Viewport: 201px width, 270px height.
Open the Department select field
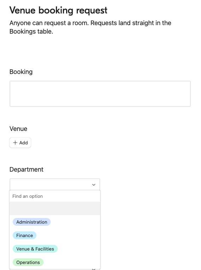coord(55,184)
